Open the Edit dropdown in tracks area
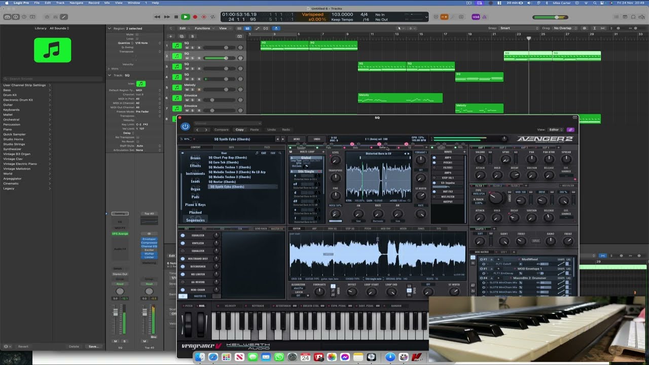Viewport: 649px width, 365px height. point(184,28)
